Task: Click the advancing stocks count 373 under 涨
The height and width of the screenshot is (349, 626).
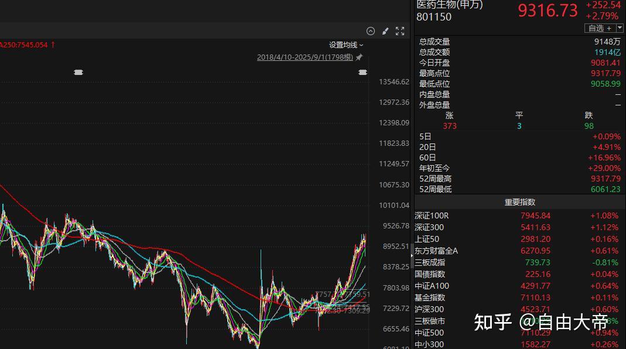Action: click(449, 126)
